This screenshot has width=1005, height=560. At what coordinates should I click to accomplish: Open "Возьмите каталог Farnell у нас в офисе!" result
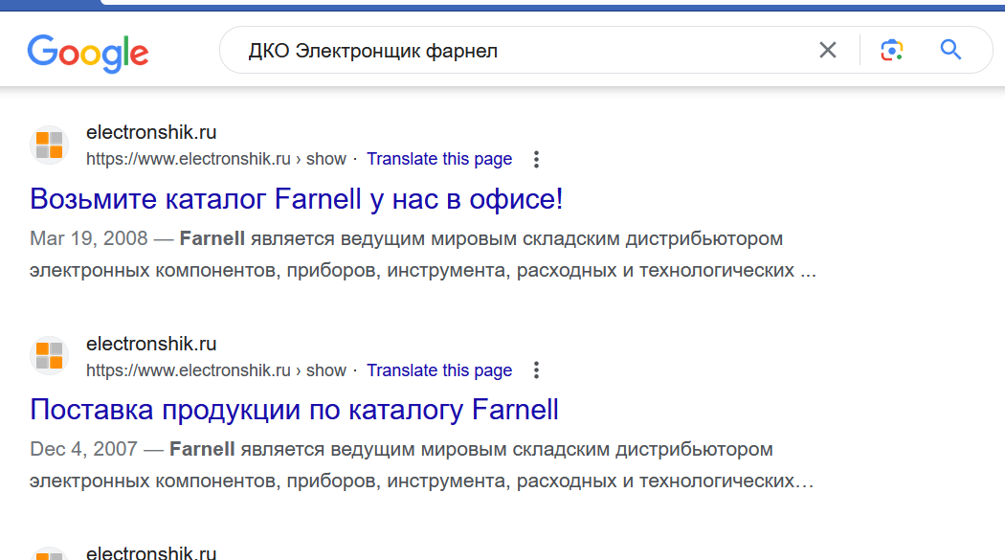click(297, 199)
